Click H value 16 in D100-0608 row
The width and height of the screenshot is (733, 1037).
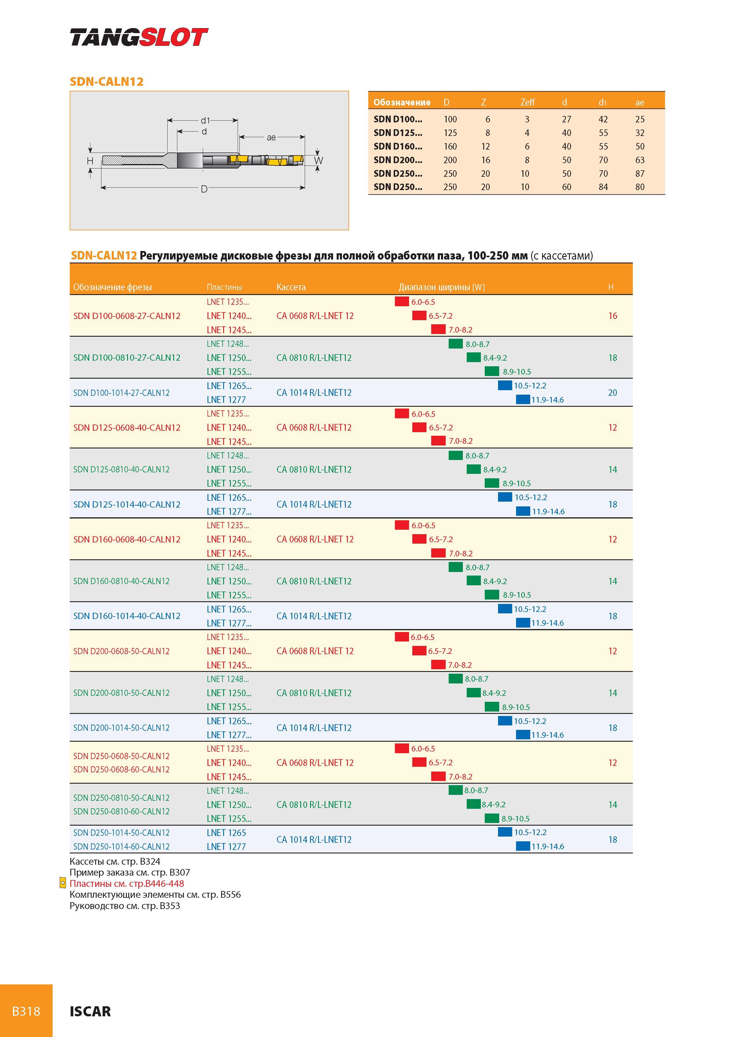[612, 316]
